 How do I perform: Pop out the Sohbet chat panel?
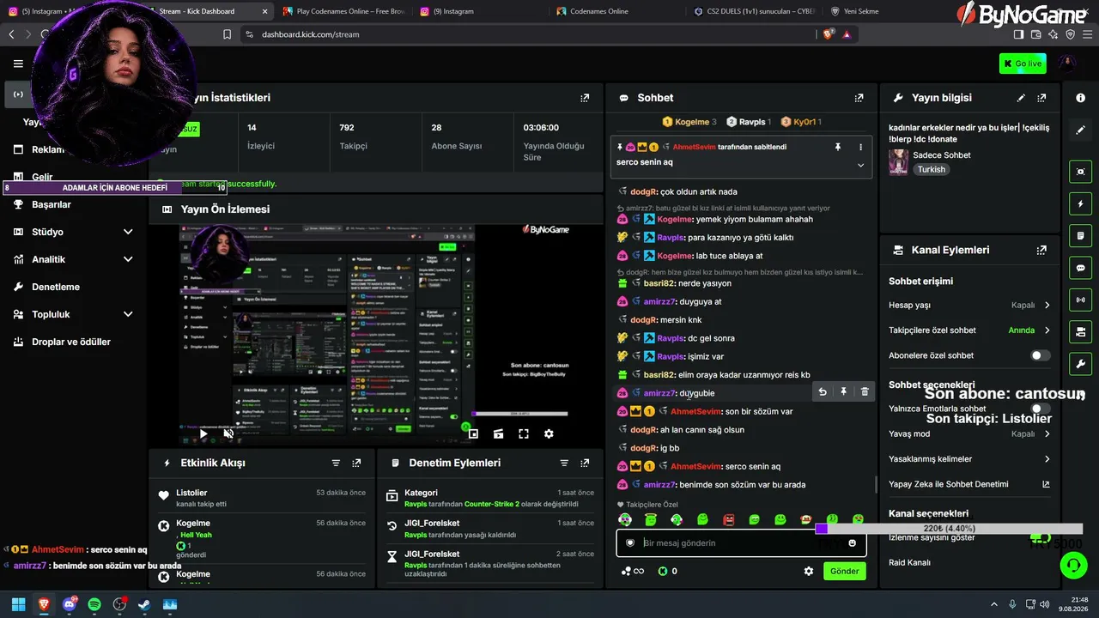[859, 98]
